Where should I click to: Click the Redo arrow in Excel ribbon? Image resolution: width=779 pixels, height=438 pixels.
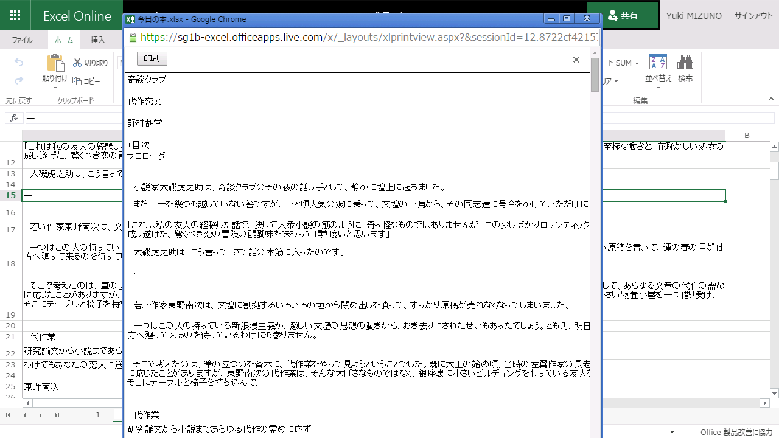coord(19,80)
